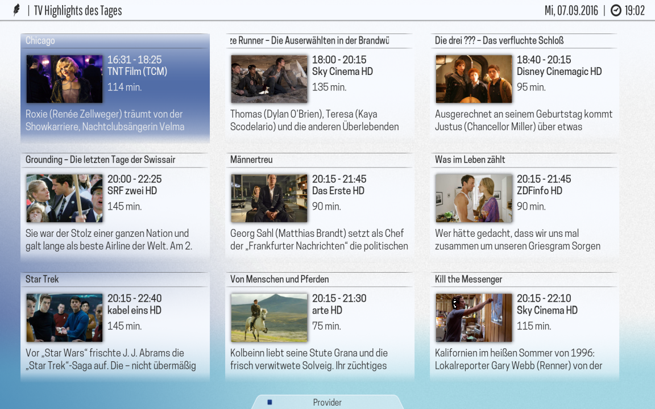Click the TNT Film (TCM) channel

137,72
